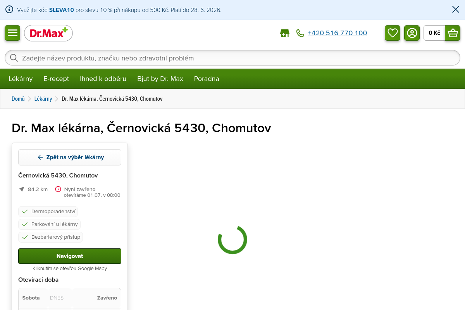Screen dimensions: 465x310
Task: Click the search magnifier icon
Action: coord(14,58)
